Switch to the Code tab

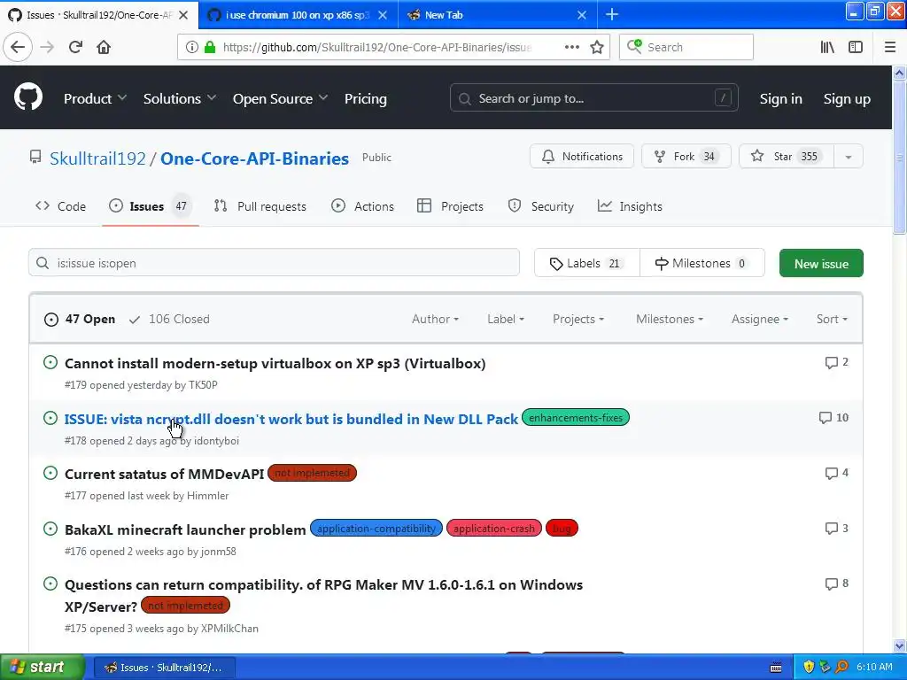pos(61,206)
